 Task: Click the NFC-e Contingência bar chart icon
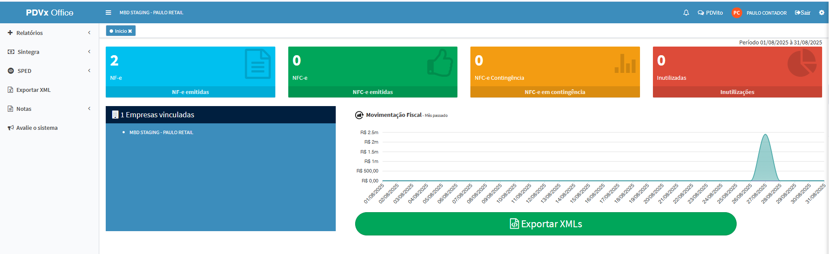tap(625, 64)
